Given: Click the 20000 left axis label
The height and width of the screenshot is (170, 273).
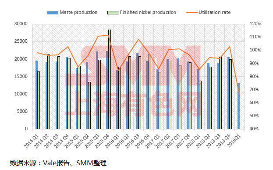Looking at the screenshot, I should pos(21,59).
